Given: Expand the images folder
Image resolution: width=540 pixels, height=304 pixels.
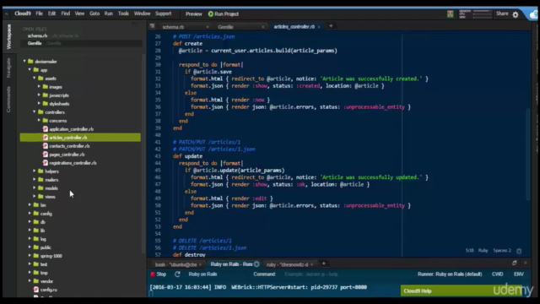Looking at the screenshot, I should tap(39, 87).
